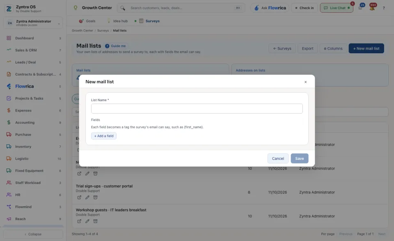Cancel the New mail list dialog
The width and height of the screenshot is (394, 241).
point(278,158)
